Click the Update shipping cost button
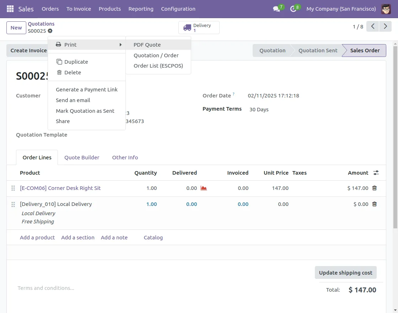This screenshot has height=313, width=398. (x=345, y=273)
